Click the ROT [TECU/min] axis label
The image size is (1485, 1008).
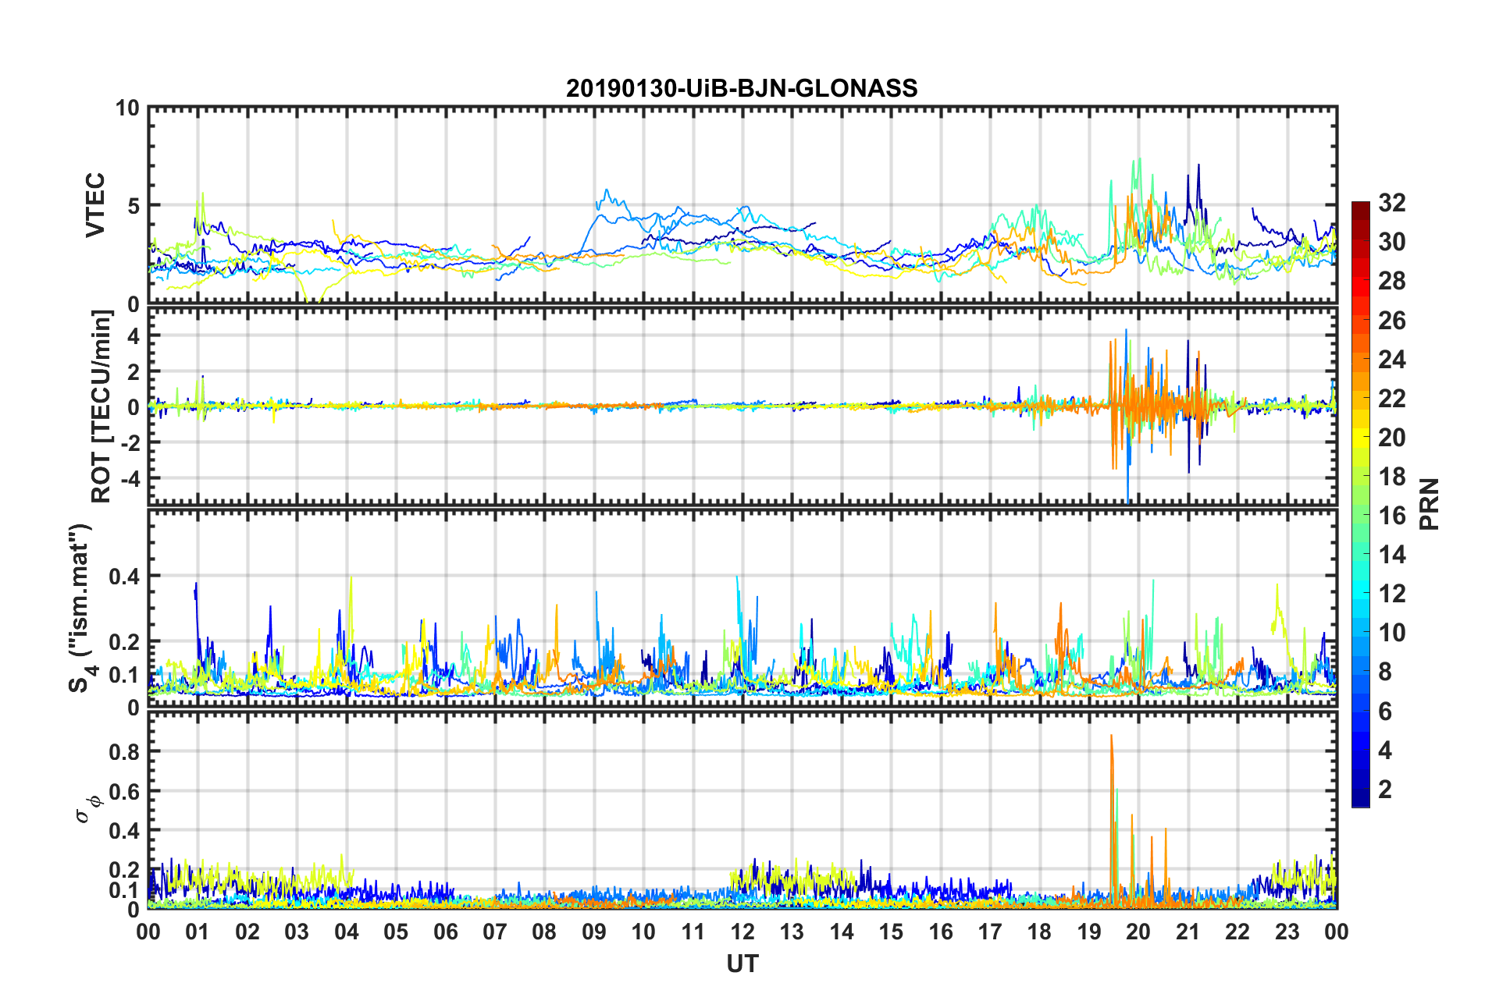point(101,406)
